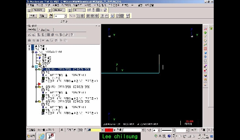The image size is (240, 140).
Task: Click the verify selected operations icon
Action: coord(52,35)
